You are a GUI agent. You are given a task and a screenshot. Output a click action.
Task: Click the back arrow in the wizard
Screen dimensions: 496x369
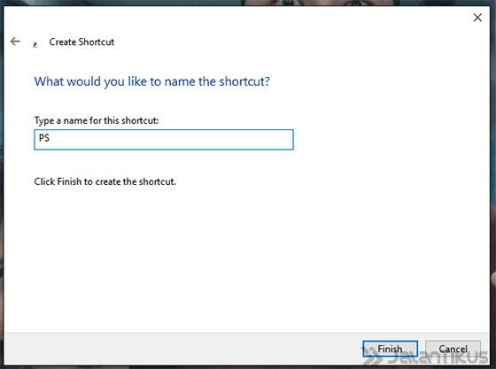coord(15,42)
